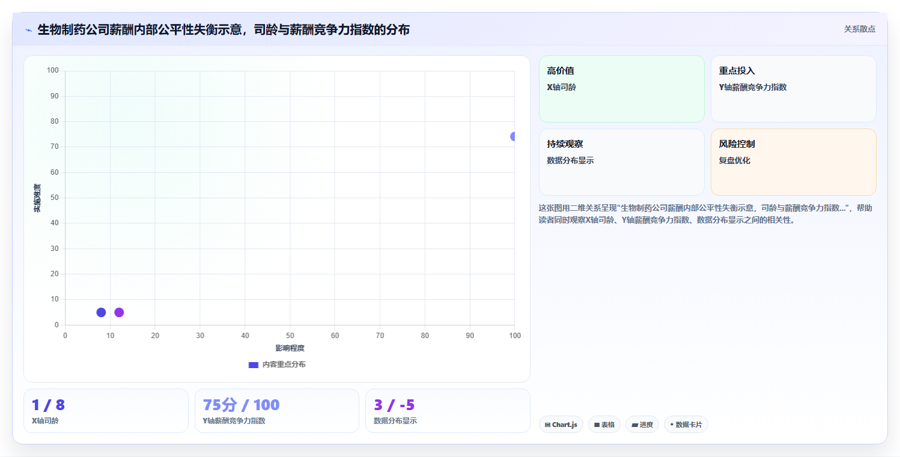
Task: Click the description paragraph below quadrant cards
Action: pos(707,214)
